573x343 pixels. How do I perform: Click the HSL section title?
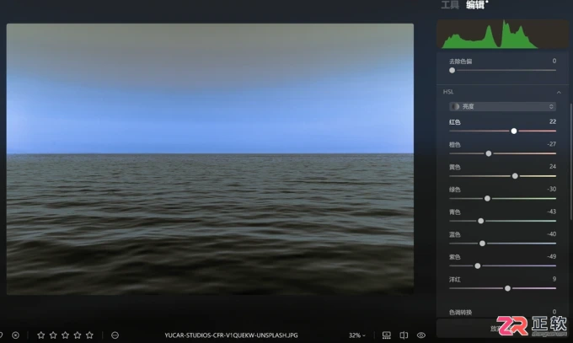click(448, 92)
